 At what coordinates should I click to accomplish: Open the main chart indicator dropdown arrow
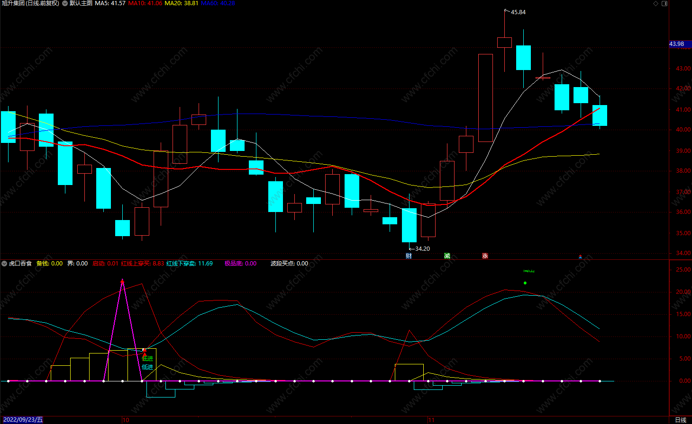pos(65,3)
